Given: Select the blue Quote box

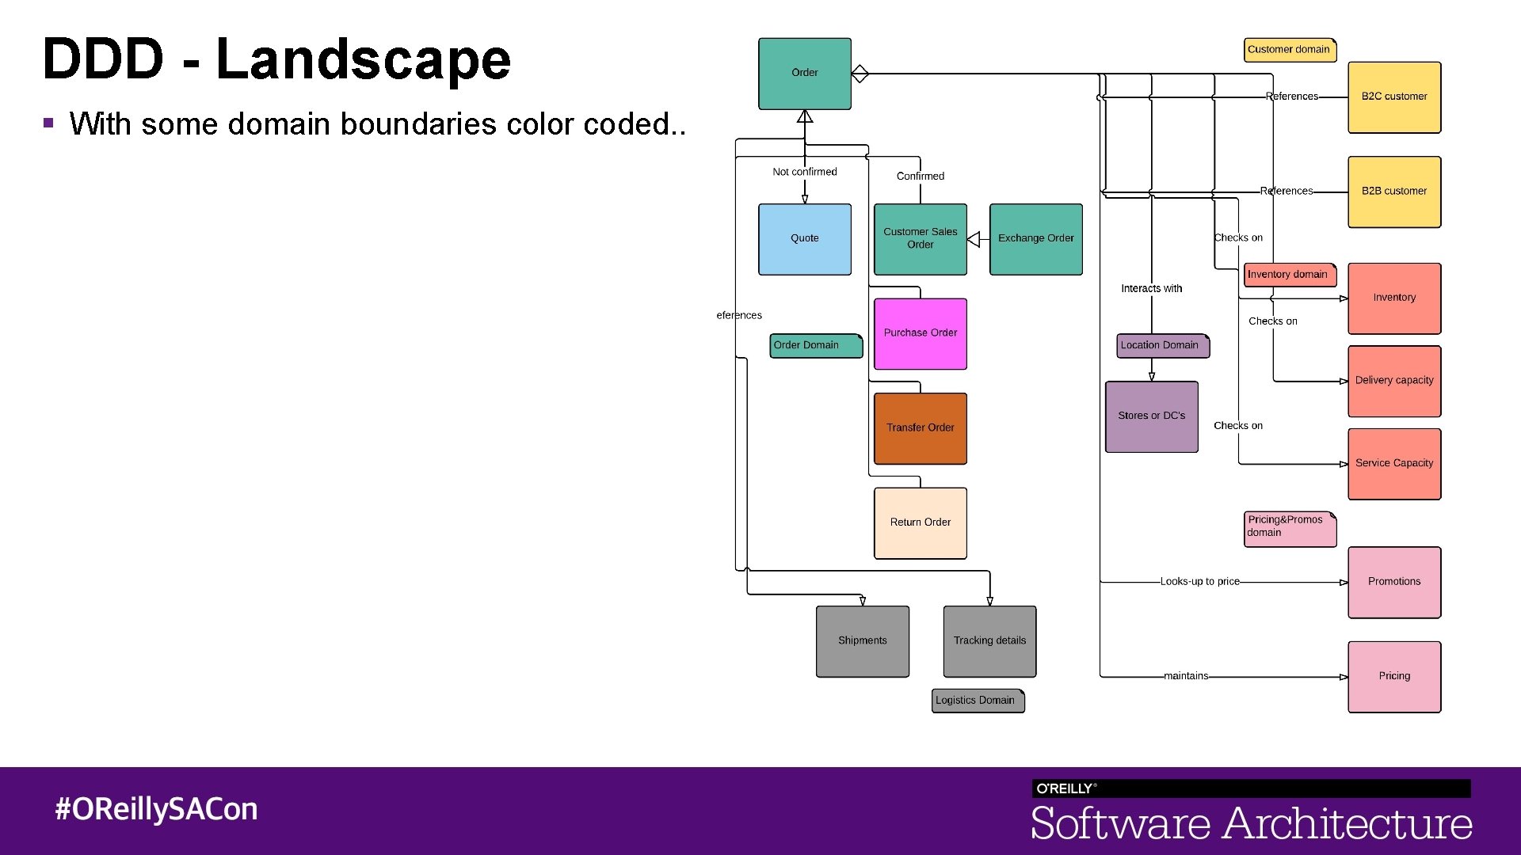Looking at the screenshot, I should pos(804,239).
